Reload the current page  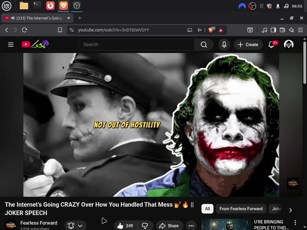pos(25,30)
